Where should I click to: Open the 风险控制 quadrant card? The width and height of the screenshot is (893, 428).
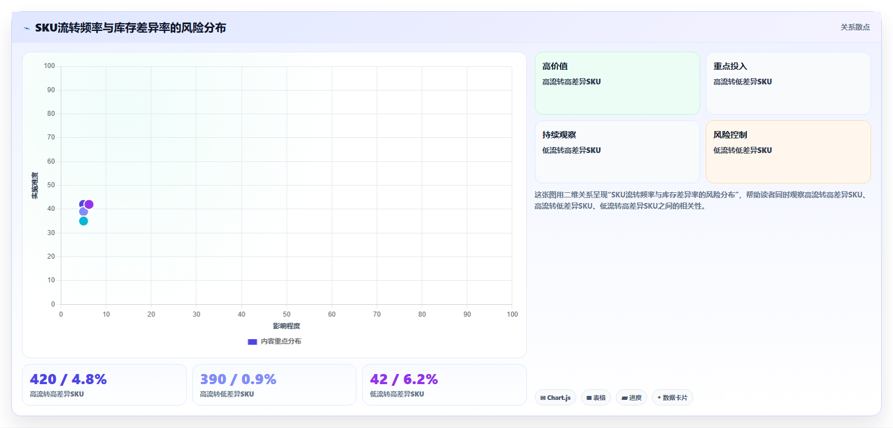[788, 152]
